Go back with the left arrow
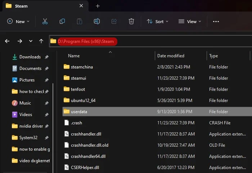Image resolution: width=252 pixels, height=173 pixels. click(x=7, y=41)
